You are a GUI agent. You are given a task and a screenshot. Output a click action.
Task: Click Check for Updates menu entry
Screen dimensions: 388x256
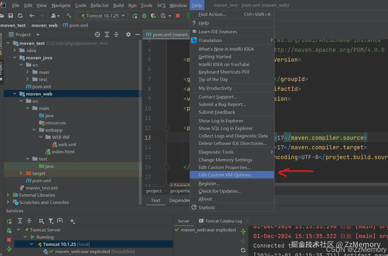click(x=219, y=191)
